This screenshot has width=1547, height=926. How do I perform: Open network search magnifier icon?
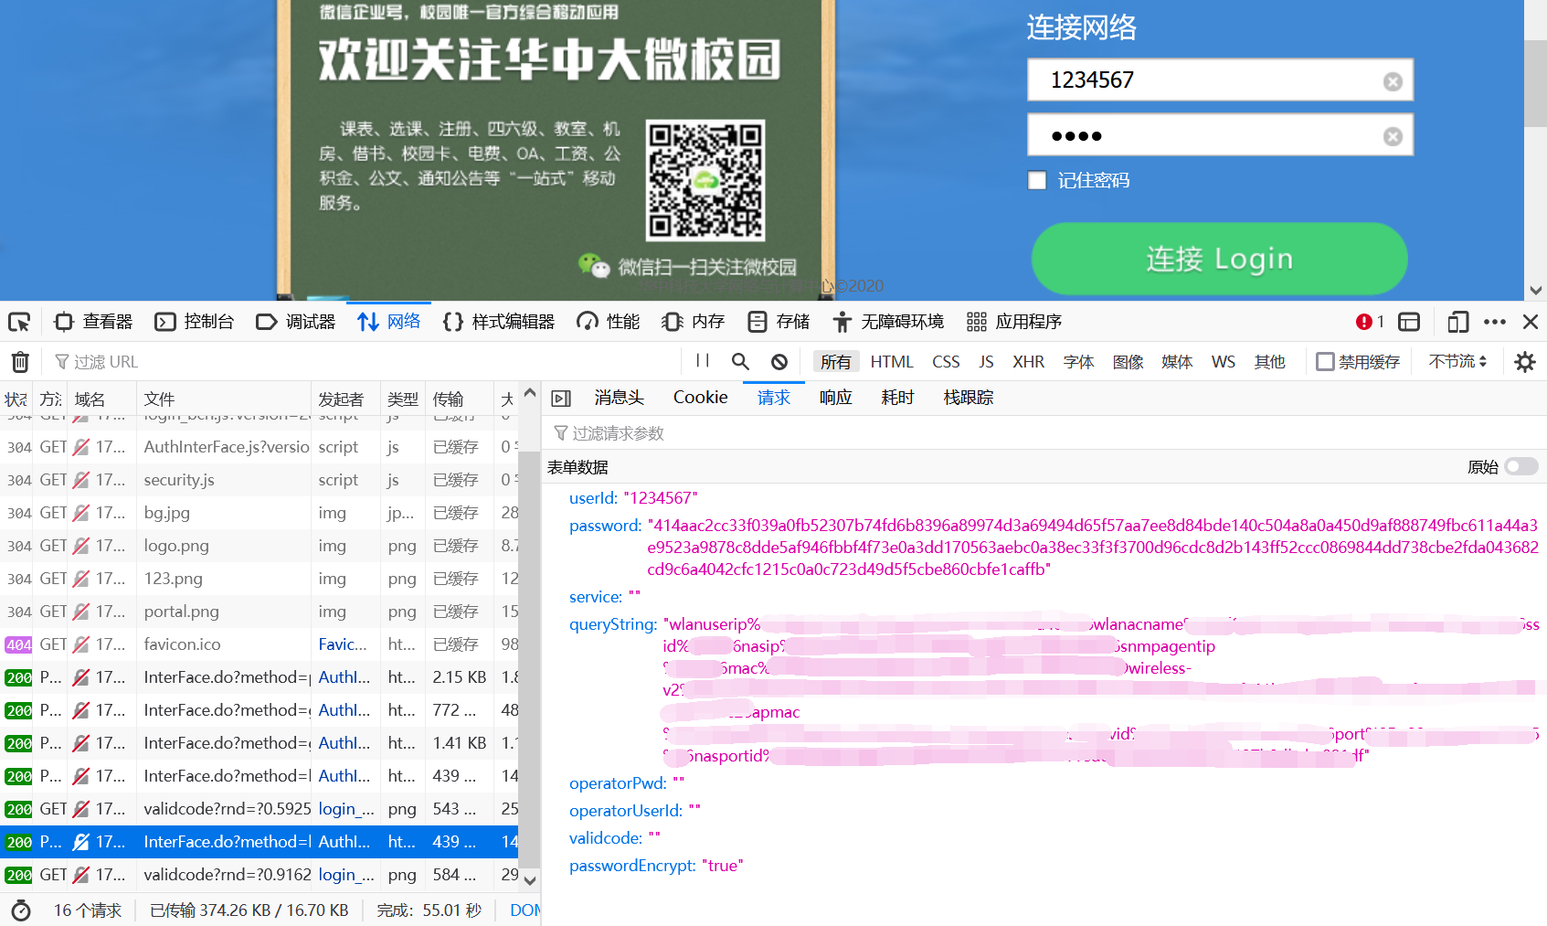tap(741, 362)
